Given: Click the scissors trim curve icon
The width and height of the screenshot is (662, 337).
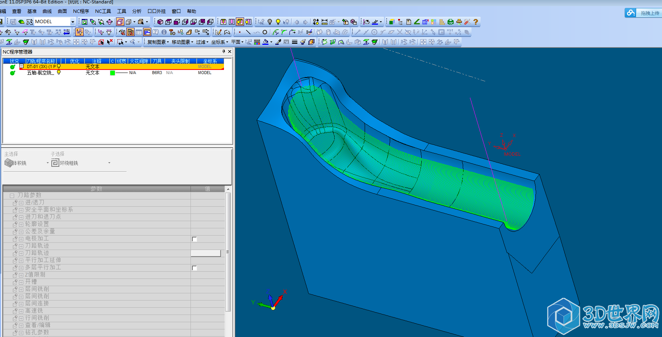Looking at the screenshot, I should [309, 32].
